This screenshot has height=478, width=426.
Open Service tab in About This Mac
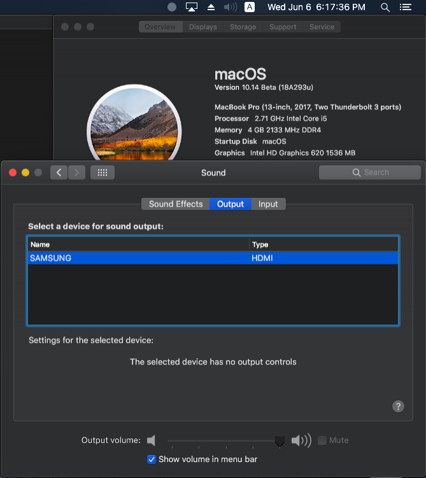tap(322, 27)
